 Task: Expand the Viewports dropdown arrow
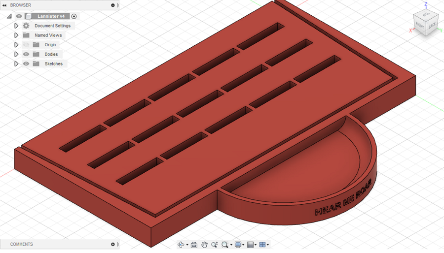click(x=267, y=245)
